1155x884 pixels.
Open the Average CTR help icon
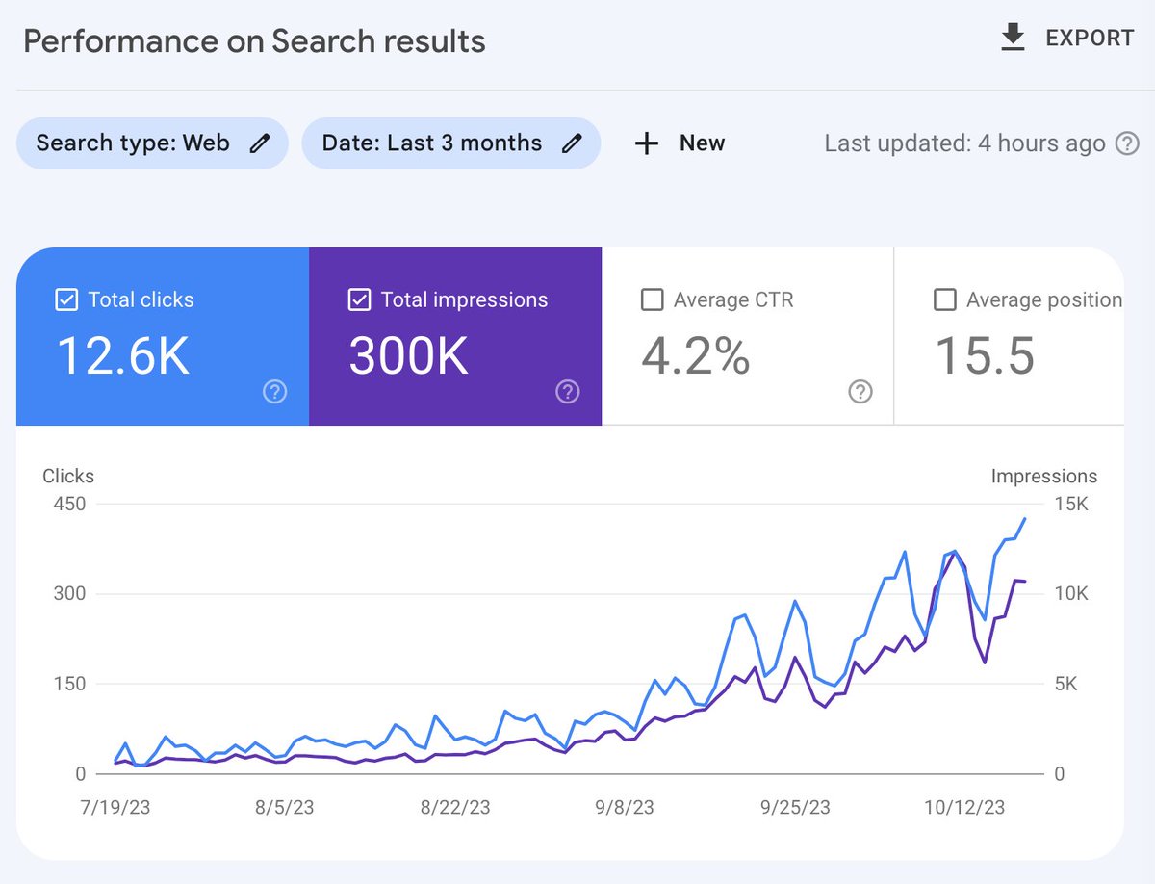tap(860, 391)
